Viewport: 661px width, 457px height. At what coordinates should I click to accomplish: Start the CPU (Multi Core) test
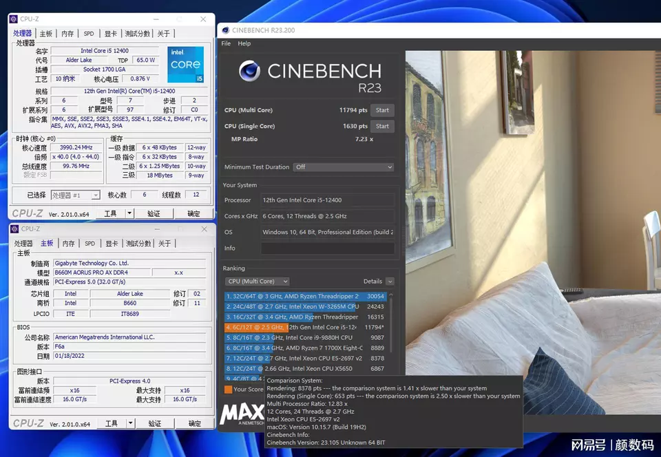click(382, 110)
